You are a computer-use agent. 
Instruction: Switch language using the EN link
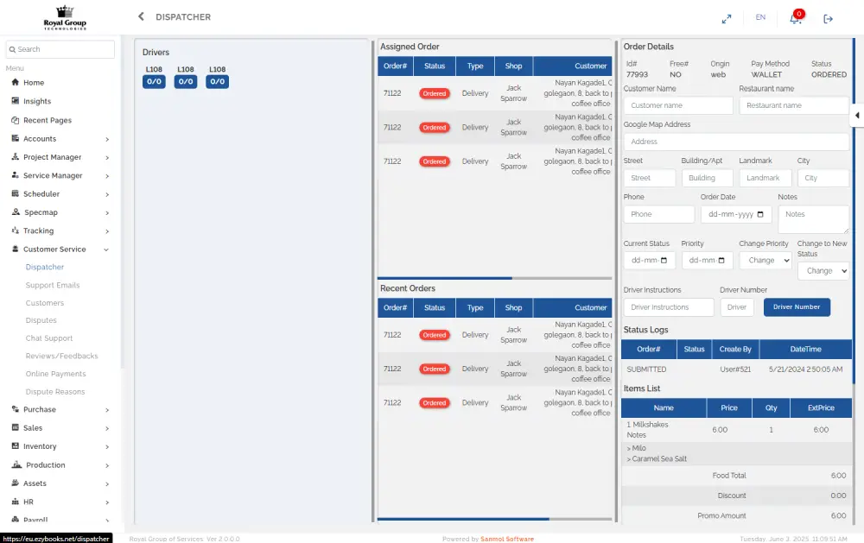click(x=760, y=17)
